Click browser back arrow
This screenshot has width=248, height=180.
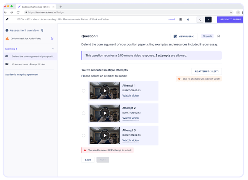point(6,12)
